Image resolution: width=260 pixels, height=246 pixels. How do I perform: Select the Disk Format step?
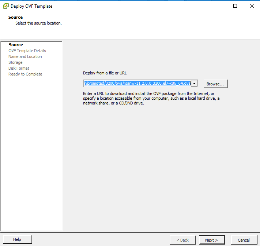point(19,68)
